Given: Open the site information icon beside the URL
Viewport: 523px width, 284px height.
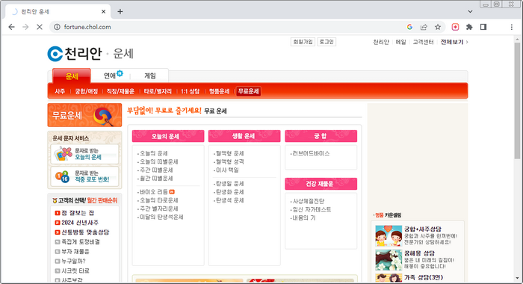Looking at the screenshot, I should [x=57, y=27].
